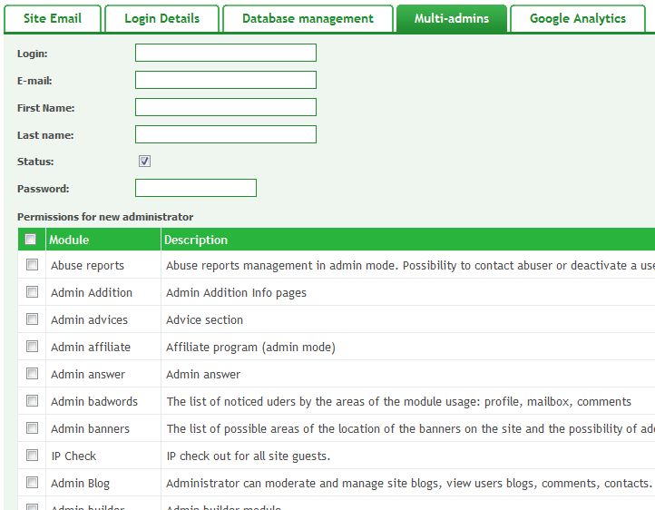655x510 pixels.
Task: Select 'Admin banners' module name
Action: pos(90,429)
